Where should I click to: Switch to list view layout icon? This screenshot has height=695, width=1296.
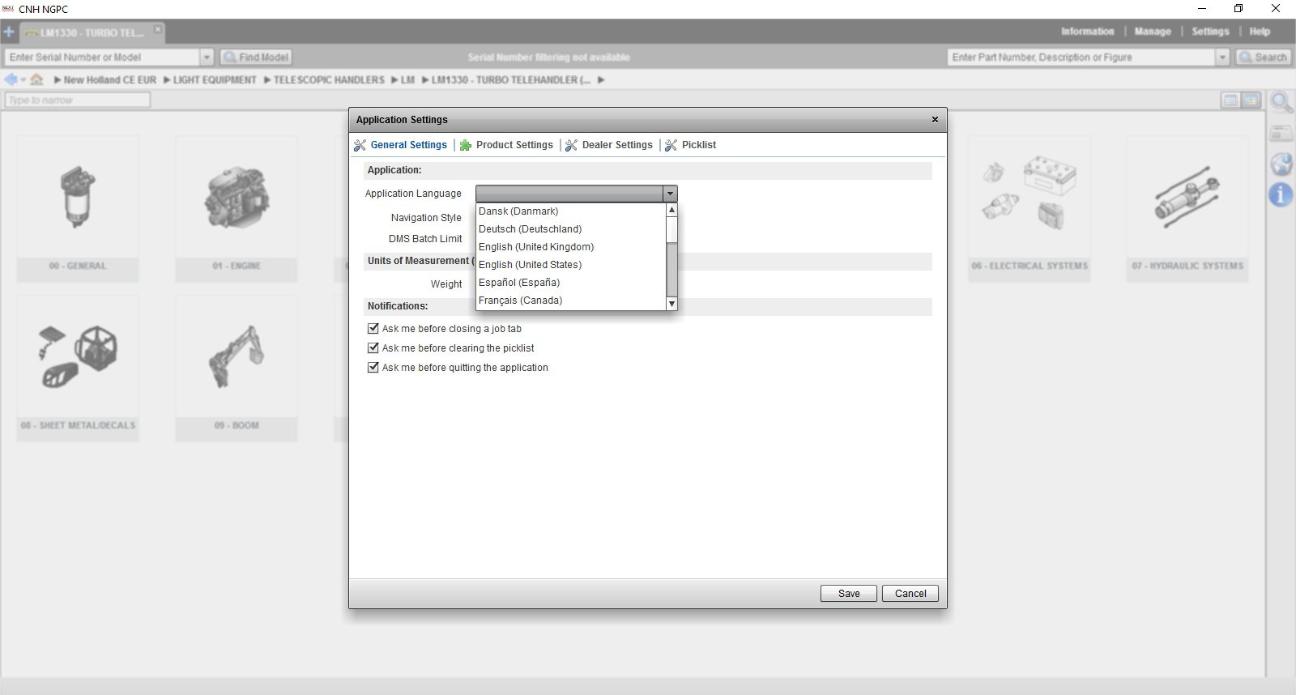[x=1230, y=100]
